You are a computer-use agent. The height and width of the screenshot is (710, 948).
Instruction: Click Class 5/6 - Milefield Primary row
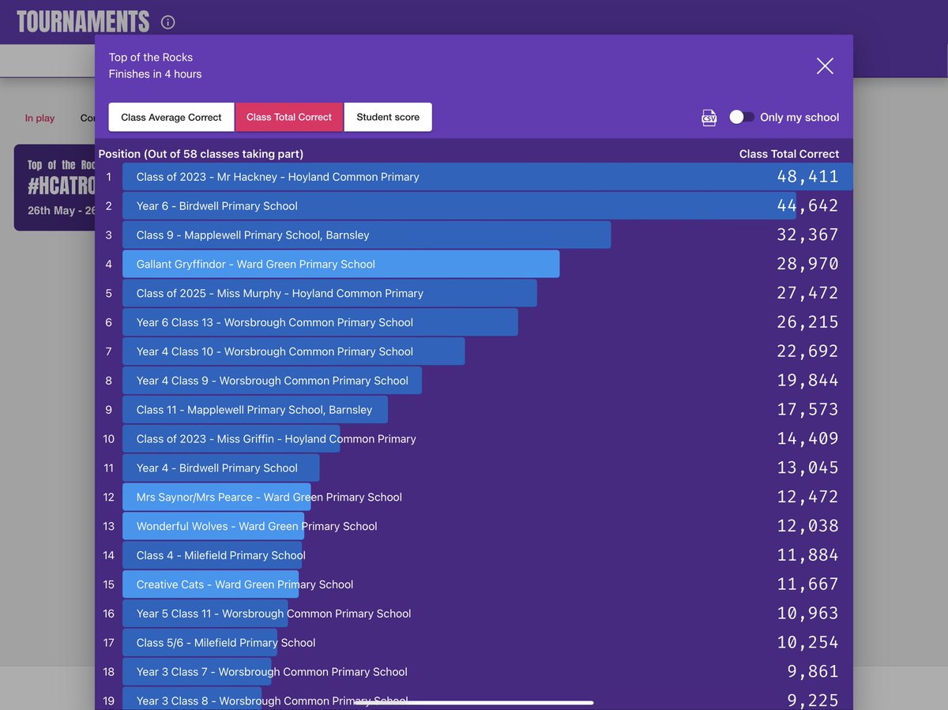tap(474, 643)
